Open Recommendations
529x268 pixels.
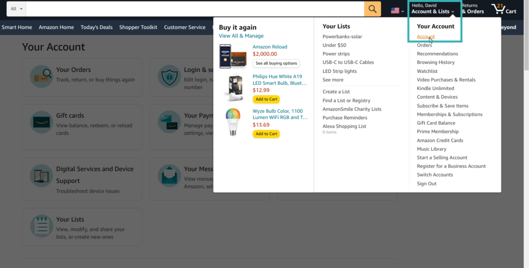point(438,54)
